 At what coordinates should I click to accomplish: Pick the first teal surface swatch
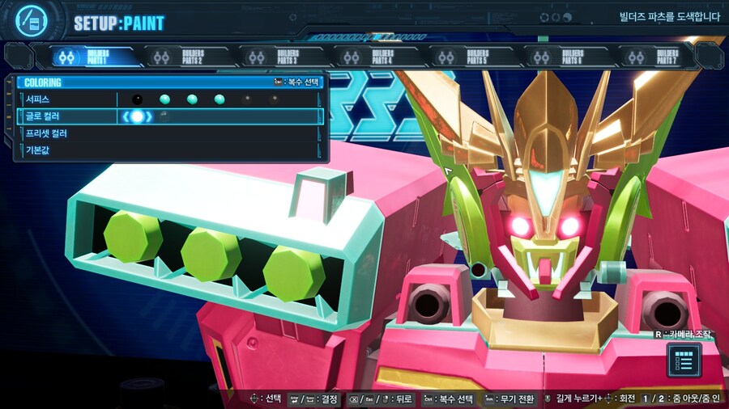tap(164, 99)
